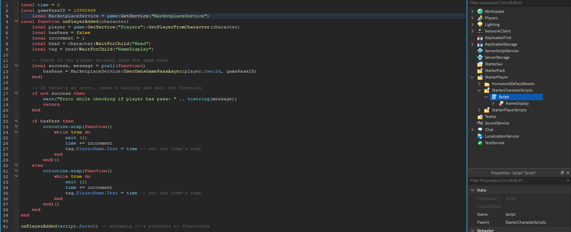Image resolution: width=571 pixels, height=232 pixels.
Task: Collapse the StarterCharacterScripts node
Action: tap(479, 90)
